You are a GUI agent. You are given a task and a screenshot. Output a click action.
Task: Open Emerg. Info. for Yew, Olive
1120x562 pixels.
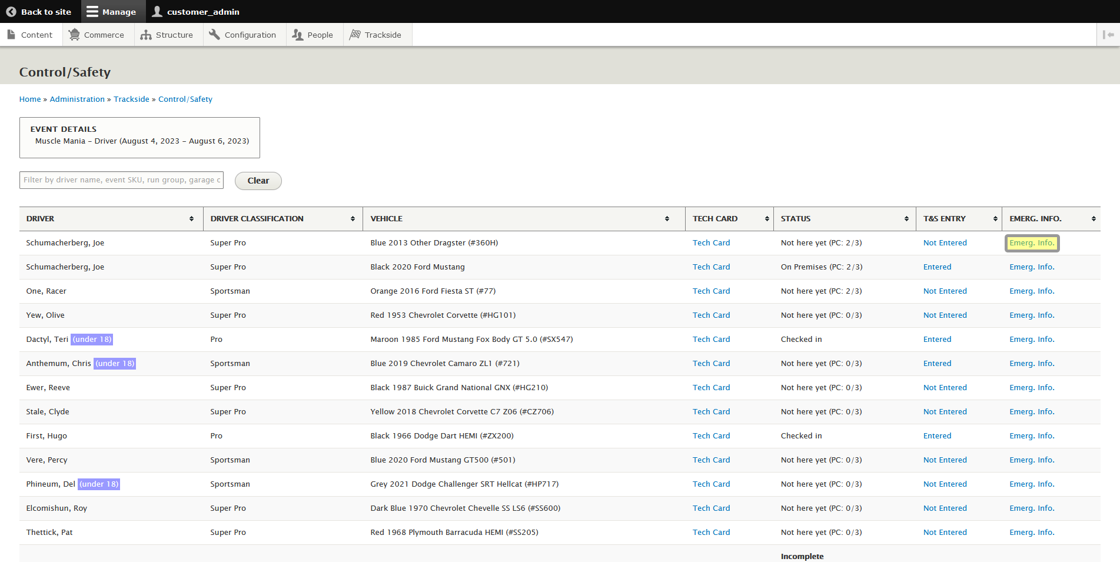point(1032,315)
